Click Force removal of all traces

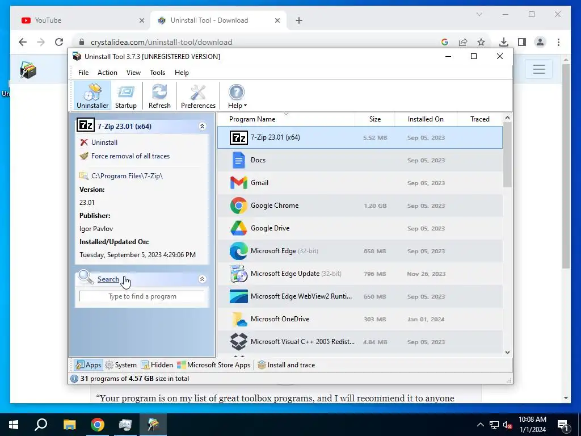[x=130, y=156]
